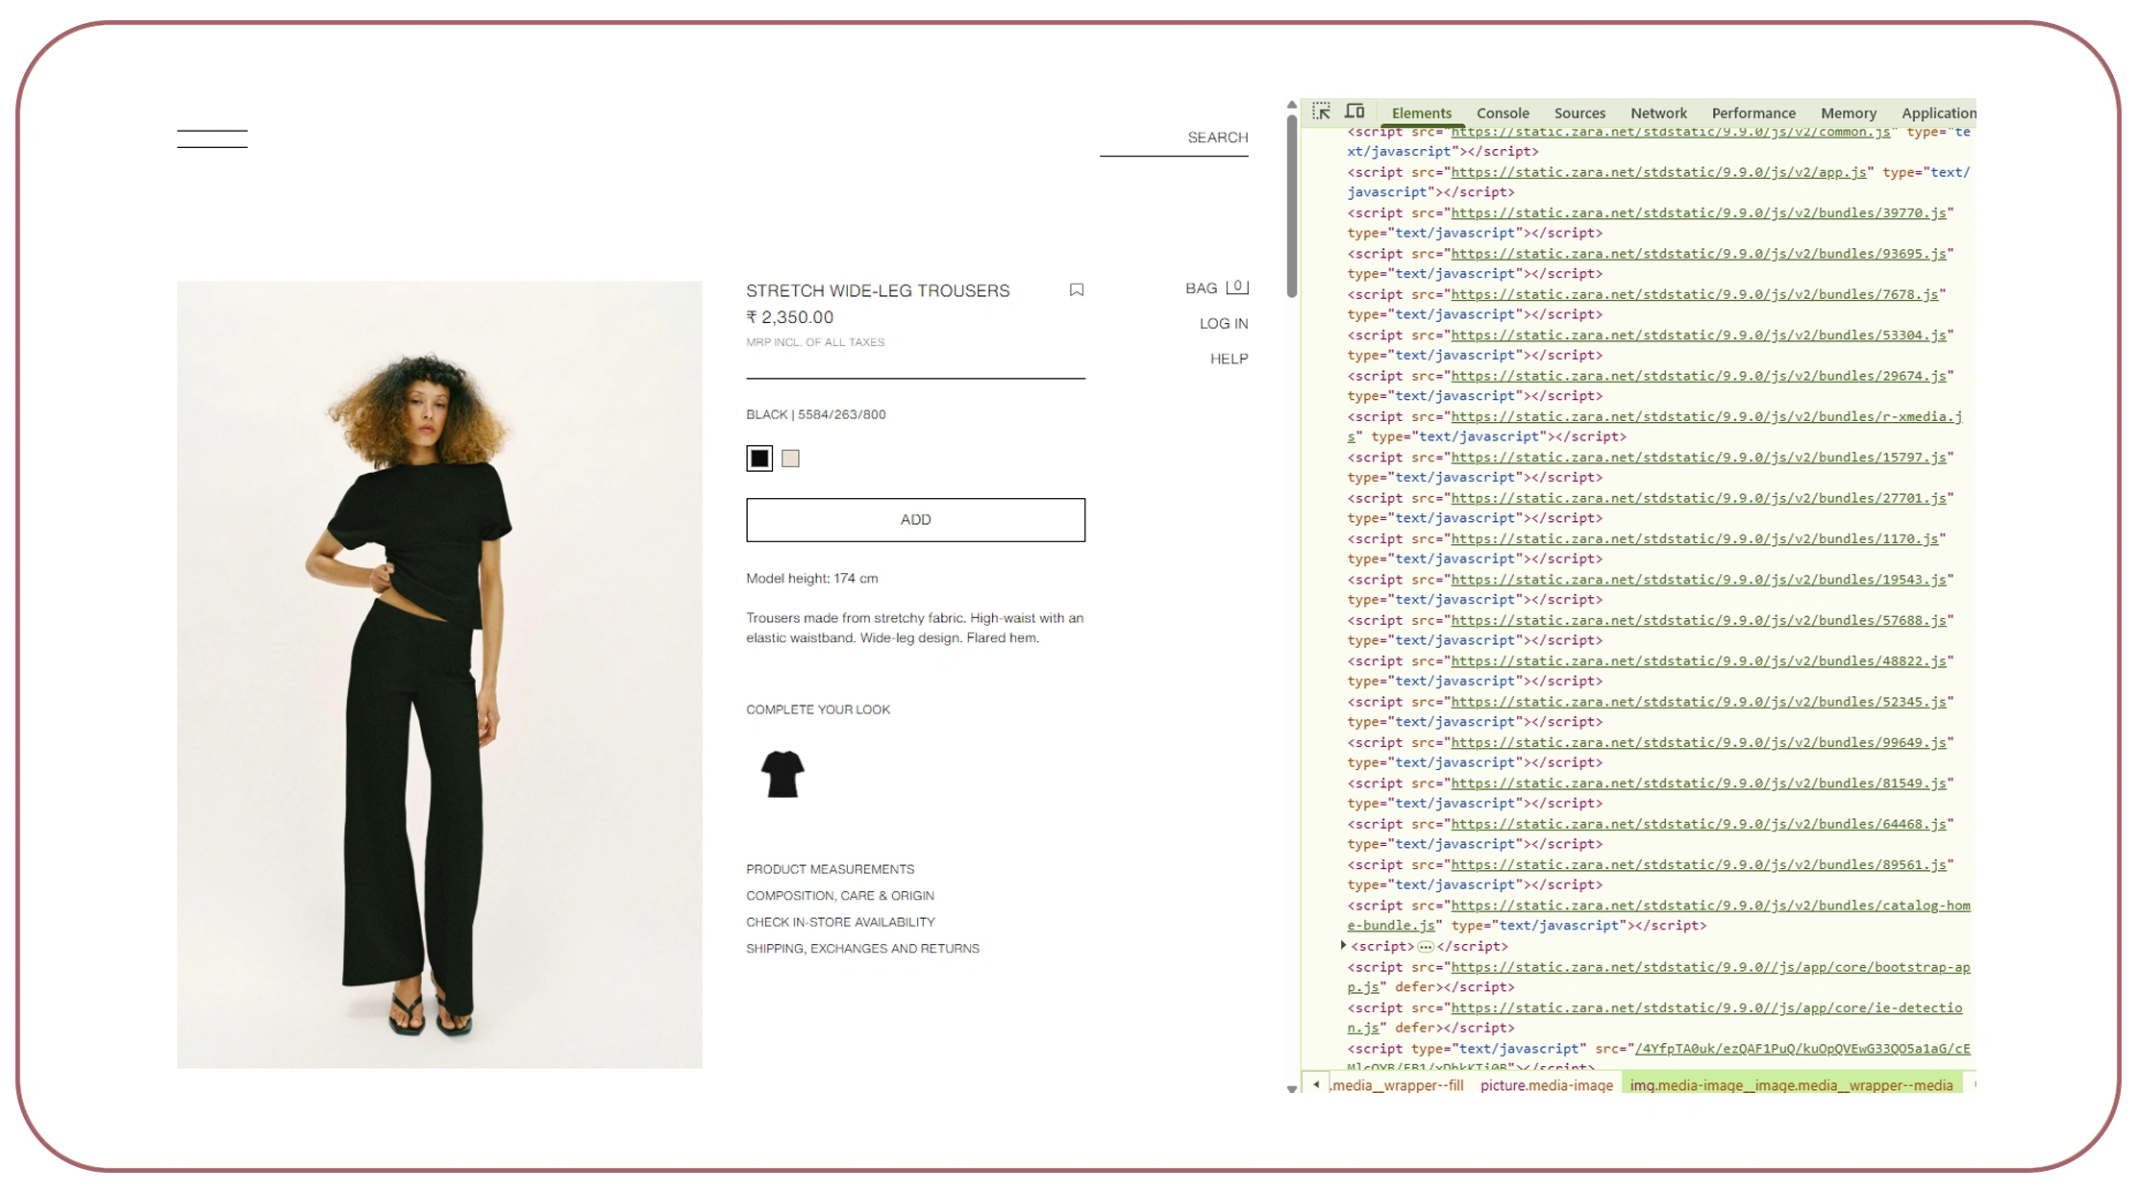Open the Network tab
This screenshot has height=1192, width=2137.
[x=1658, y=113]
